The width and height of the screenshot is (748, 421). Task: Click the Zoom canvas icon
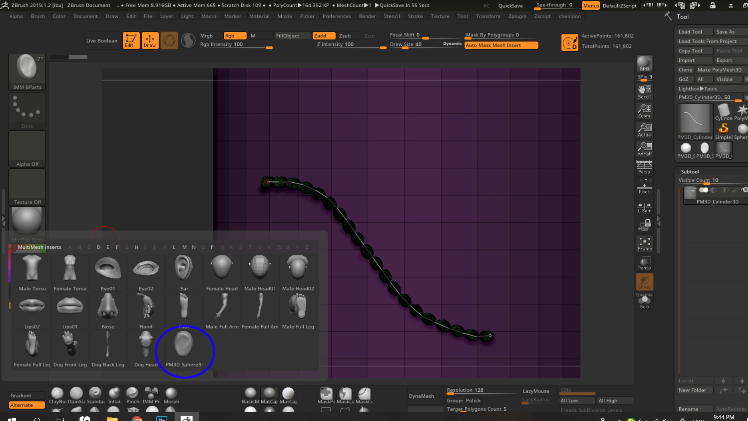coord(644,111)
